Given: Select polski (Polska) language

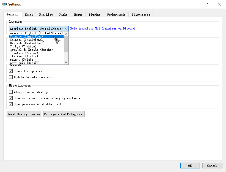Looking at the screenshot, I should point(37,60).
